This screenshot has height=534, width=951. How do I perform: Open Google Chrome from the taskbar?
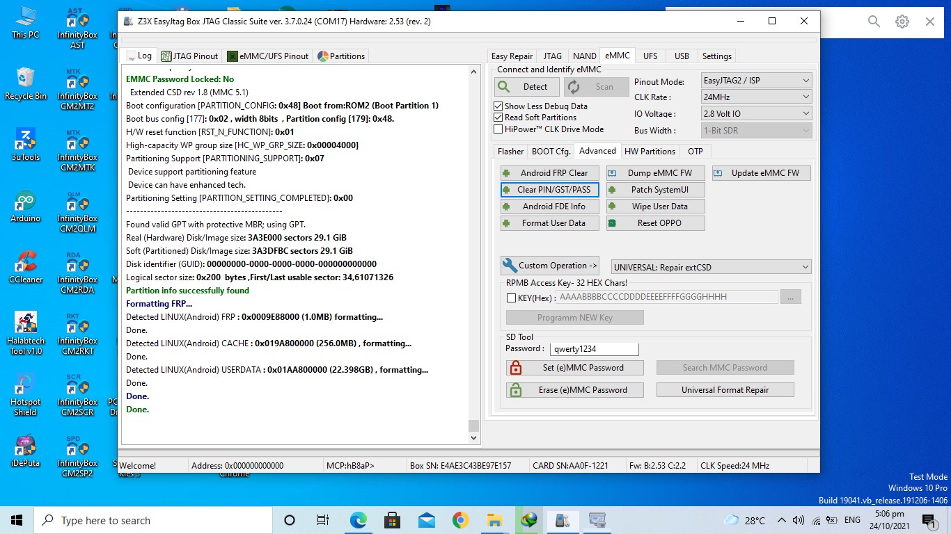(x=460, y=520)
